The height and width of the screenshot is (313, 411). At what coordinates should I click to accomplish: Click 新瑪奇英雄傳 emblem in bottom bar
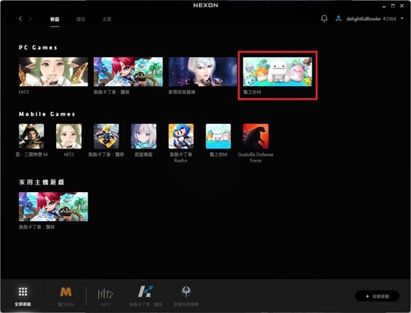[186, 291]
